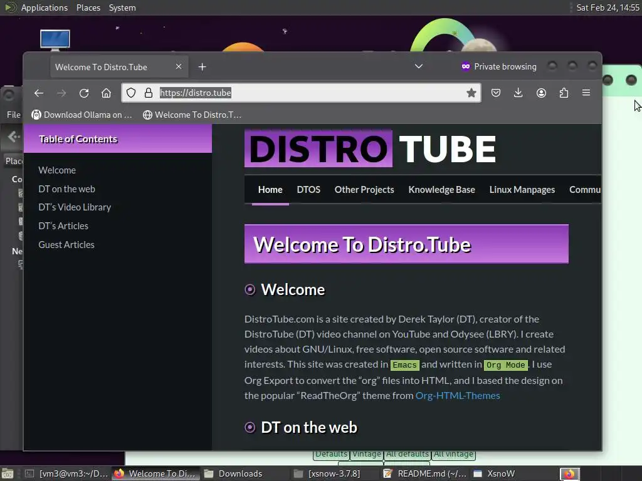642x481 pixels.
Task: Click All defaults button in XsnoW window
Action: click(x=408, y=454)
